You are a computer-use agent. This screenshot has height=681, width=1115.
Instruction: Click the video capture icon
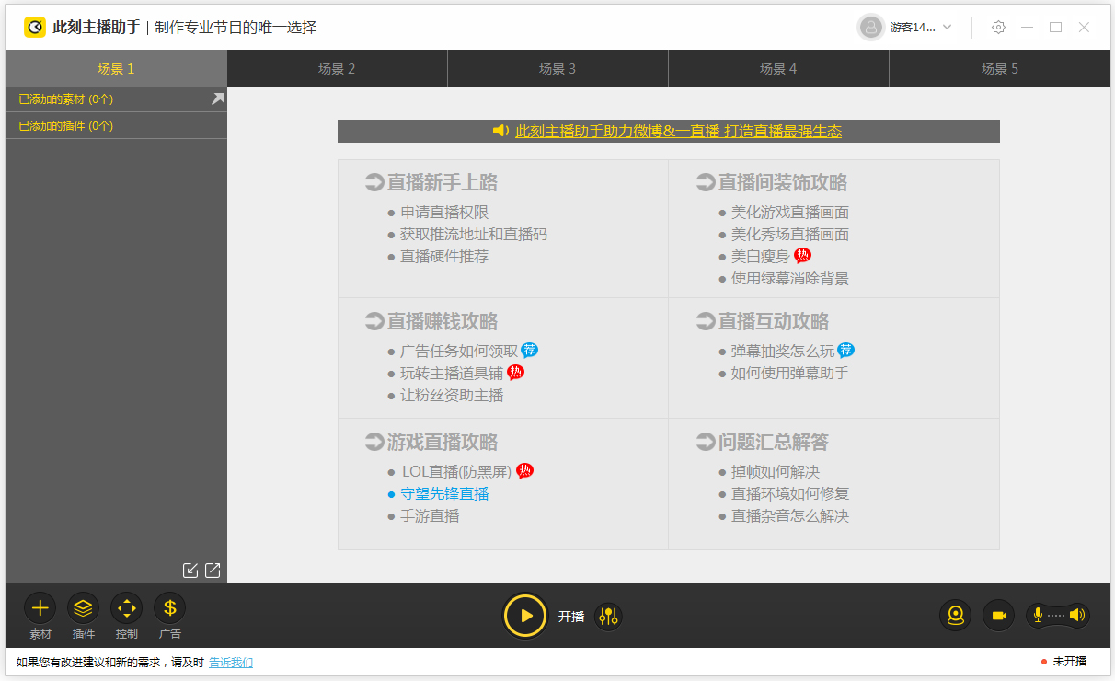point(998,615)
